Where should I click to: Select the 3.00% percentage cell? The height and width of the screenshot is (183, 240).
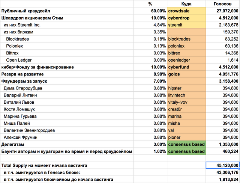tap(150, 145)
